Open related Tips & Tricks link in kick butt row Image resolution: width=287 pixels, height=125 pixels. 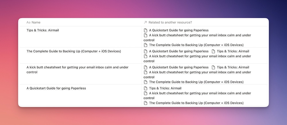pyautogui.click(x=233, y=67)
